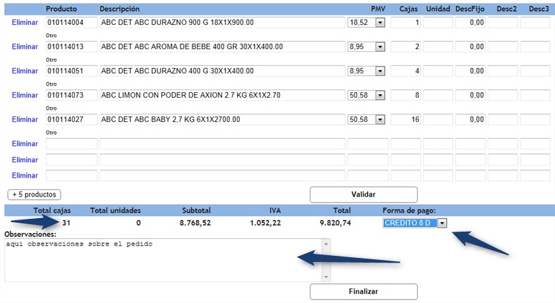Open PMV dropdown for ABC LIMON row

380,95
